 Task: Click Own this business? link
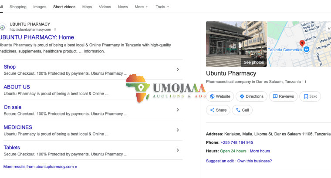255,161
